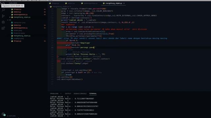Select the menghitung_objek.py editor tab
This screenshot has width=211, height=118.
coord(114,3)
